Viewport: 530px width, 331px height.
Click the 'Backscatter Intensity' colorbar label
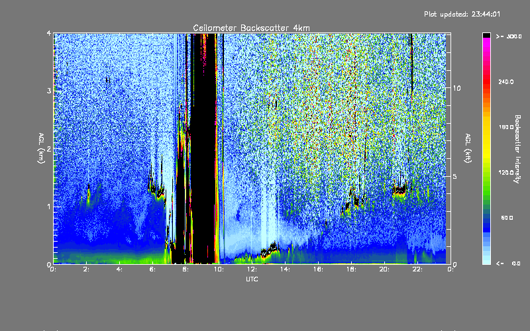point(517,149)
